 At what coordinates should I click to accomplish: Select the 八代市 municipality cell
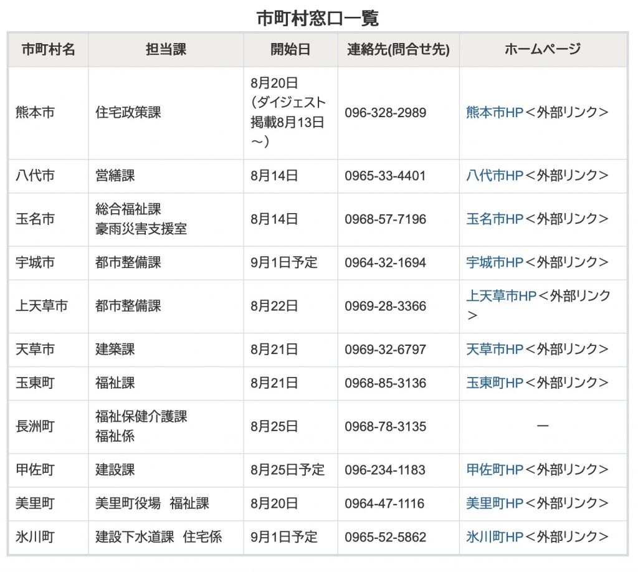[x=49, y=176]
